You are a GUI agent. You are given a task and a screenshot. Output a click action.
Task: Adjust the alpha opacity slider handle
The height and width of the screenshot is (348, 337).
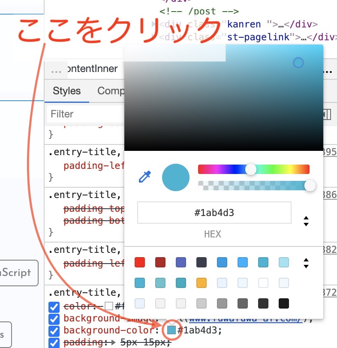coord(310,186)
